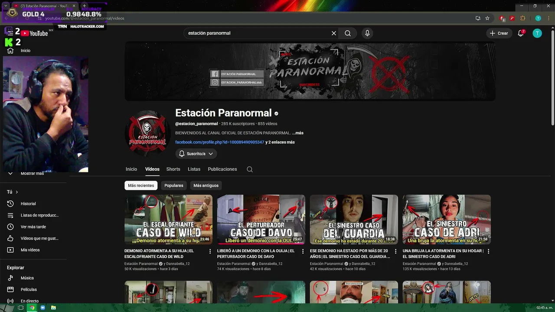555x312 pixels.
Task: Open video title LIBERÓ A UN DEMONIO CON LA OUIJA
Action: point(256,253)
